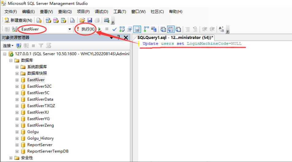Open the 调试(D) menu
The image size is (292, 162).
[102, 12]
